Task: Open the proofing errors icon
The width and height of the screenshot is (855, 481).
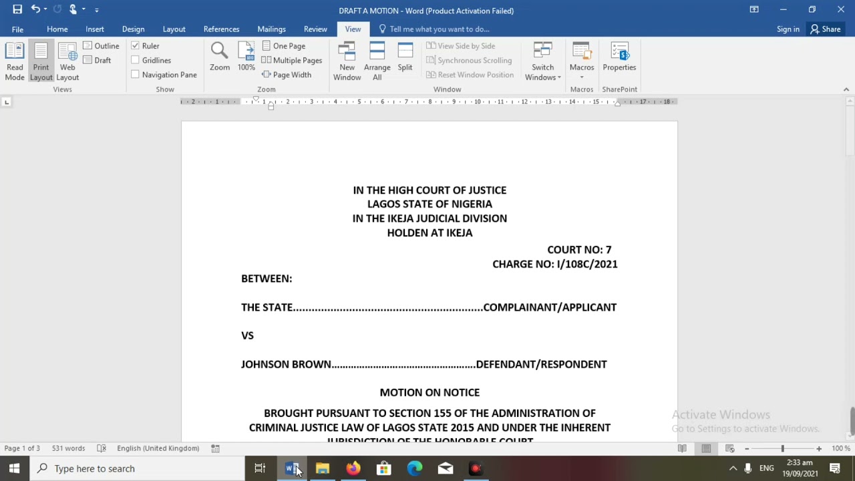Action: point(102,448)
